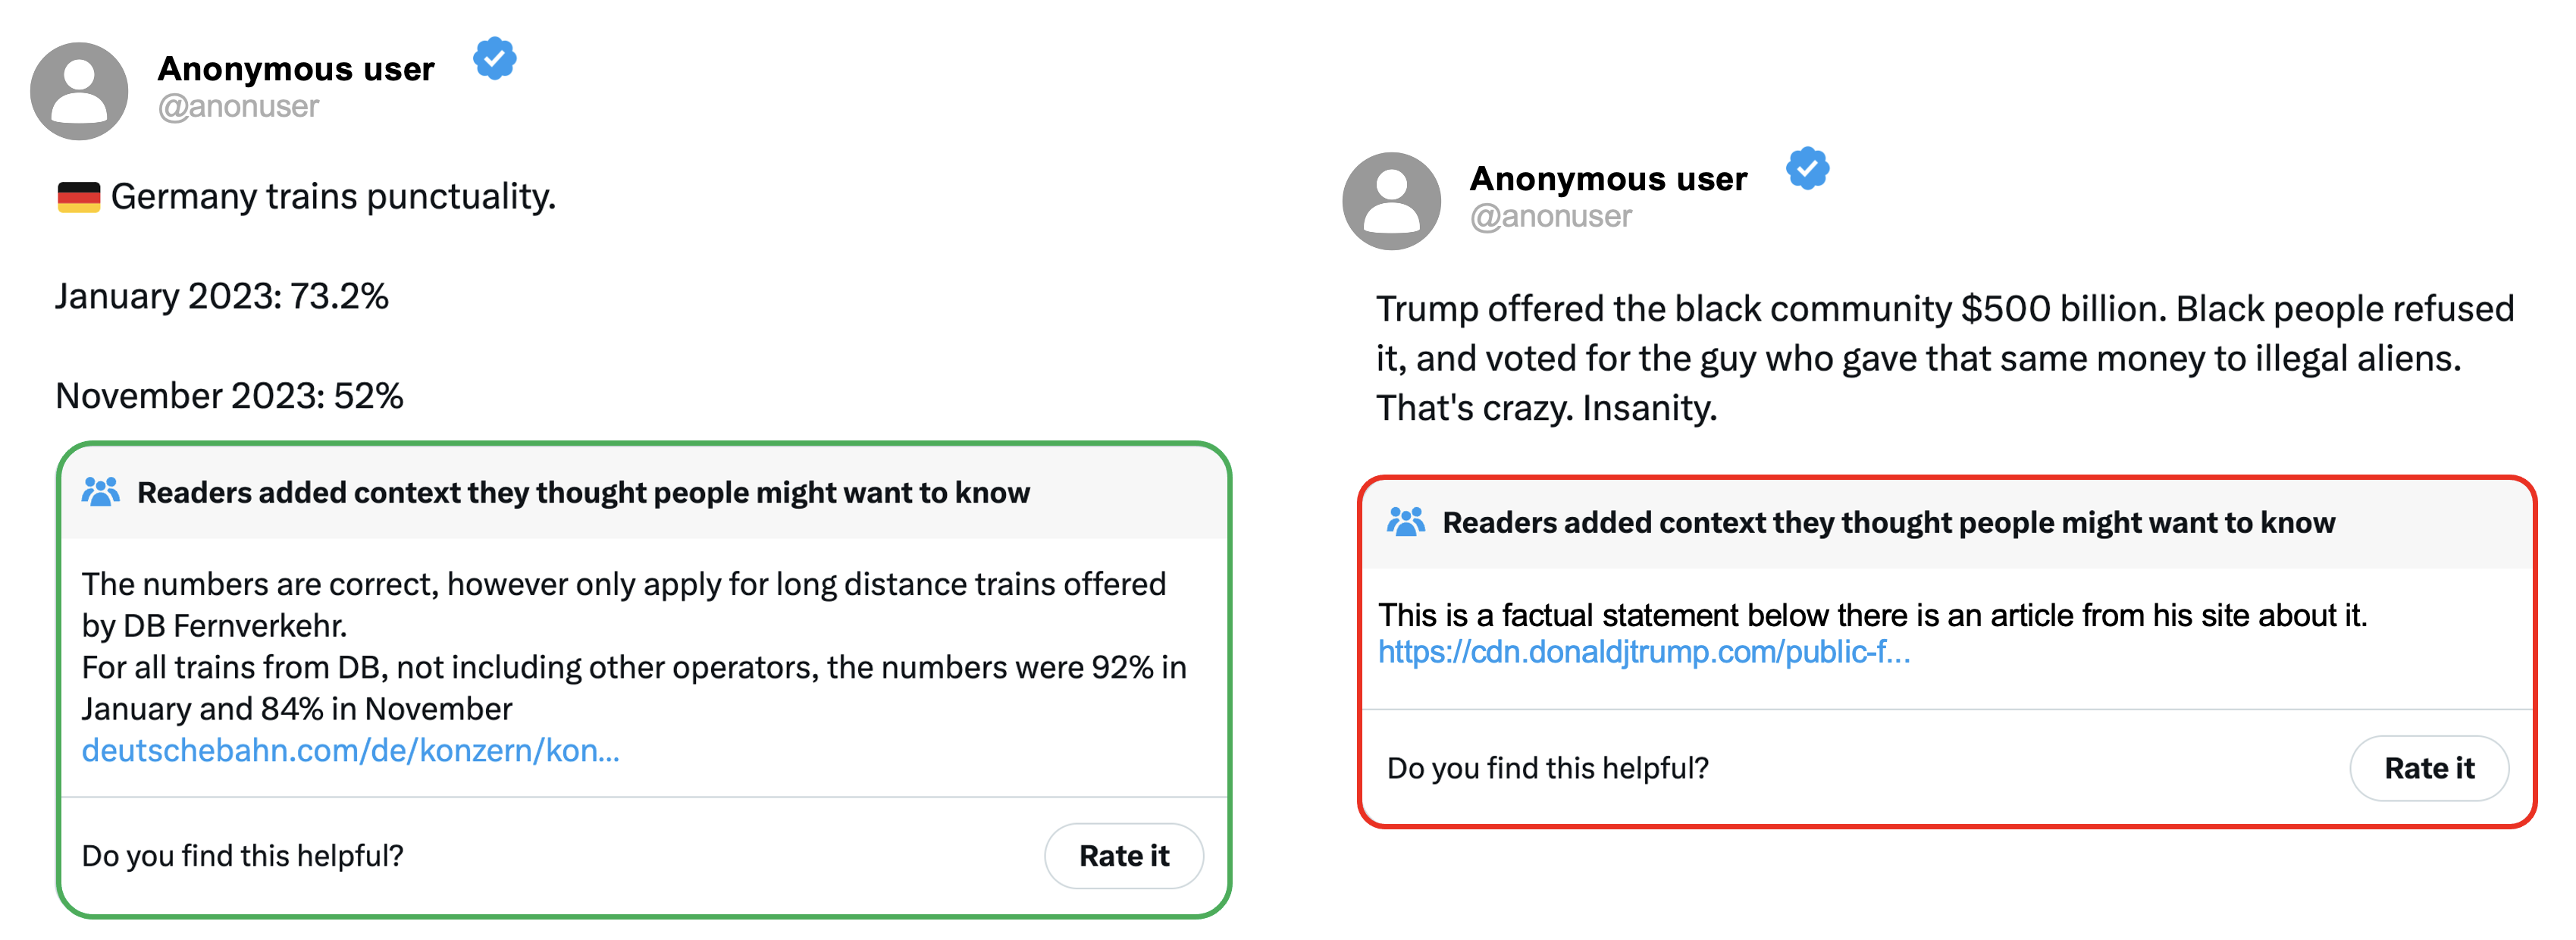Click the right post's gray profile avatar
This screenshot has height=940, width=2576.
(1391, 201)
